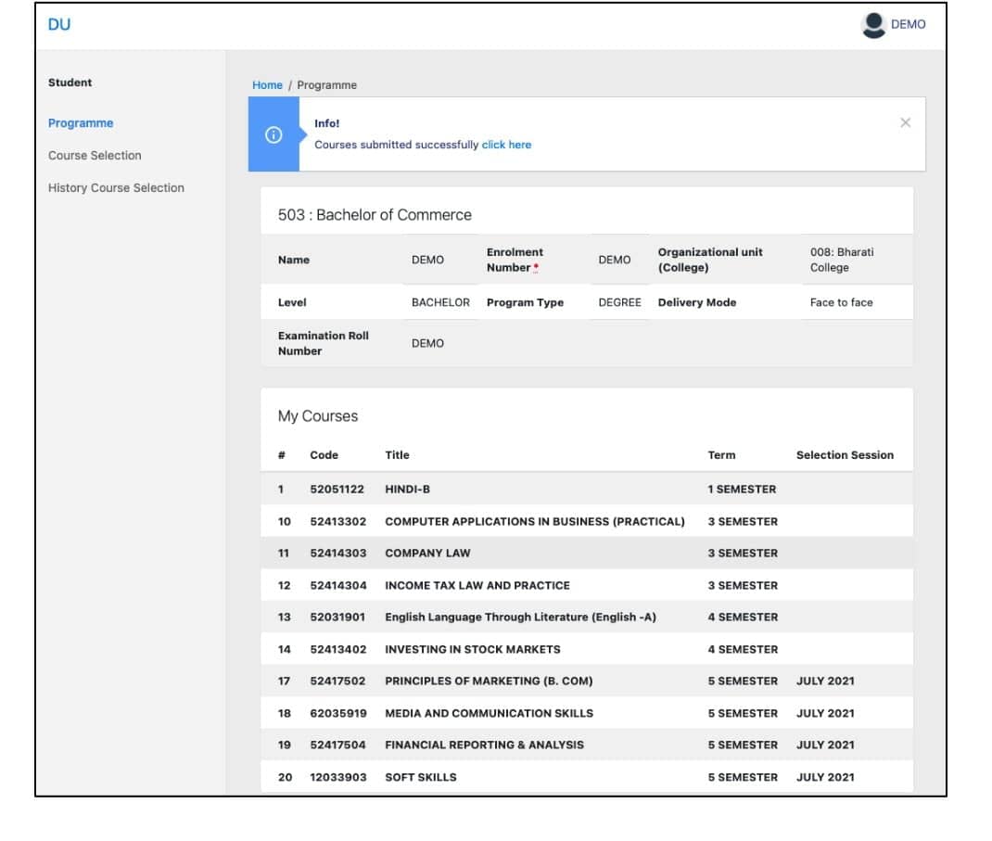Click COMPUTER APPLICATIONS IN BUSINESS (PRACTICAL)
The width and height of the screenshot is (992, 841).
(535, 522)
